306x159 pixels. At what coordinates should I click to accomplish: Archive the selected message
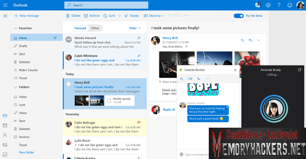click(x=92, y=16)
